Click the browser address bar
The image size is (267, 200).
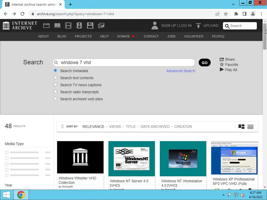123,14
